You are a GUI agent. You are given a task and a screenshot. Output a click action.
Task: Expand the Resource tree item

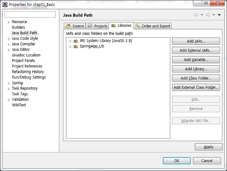tap(9, 22)
